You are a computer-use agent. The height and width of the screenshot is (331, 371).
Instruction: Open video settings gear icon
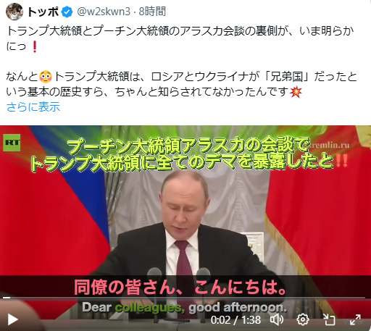pyautogui.click(x=303, y=319)
